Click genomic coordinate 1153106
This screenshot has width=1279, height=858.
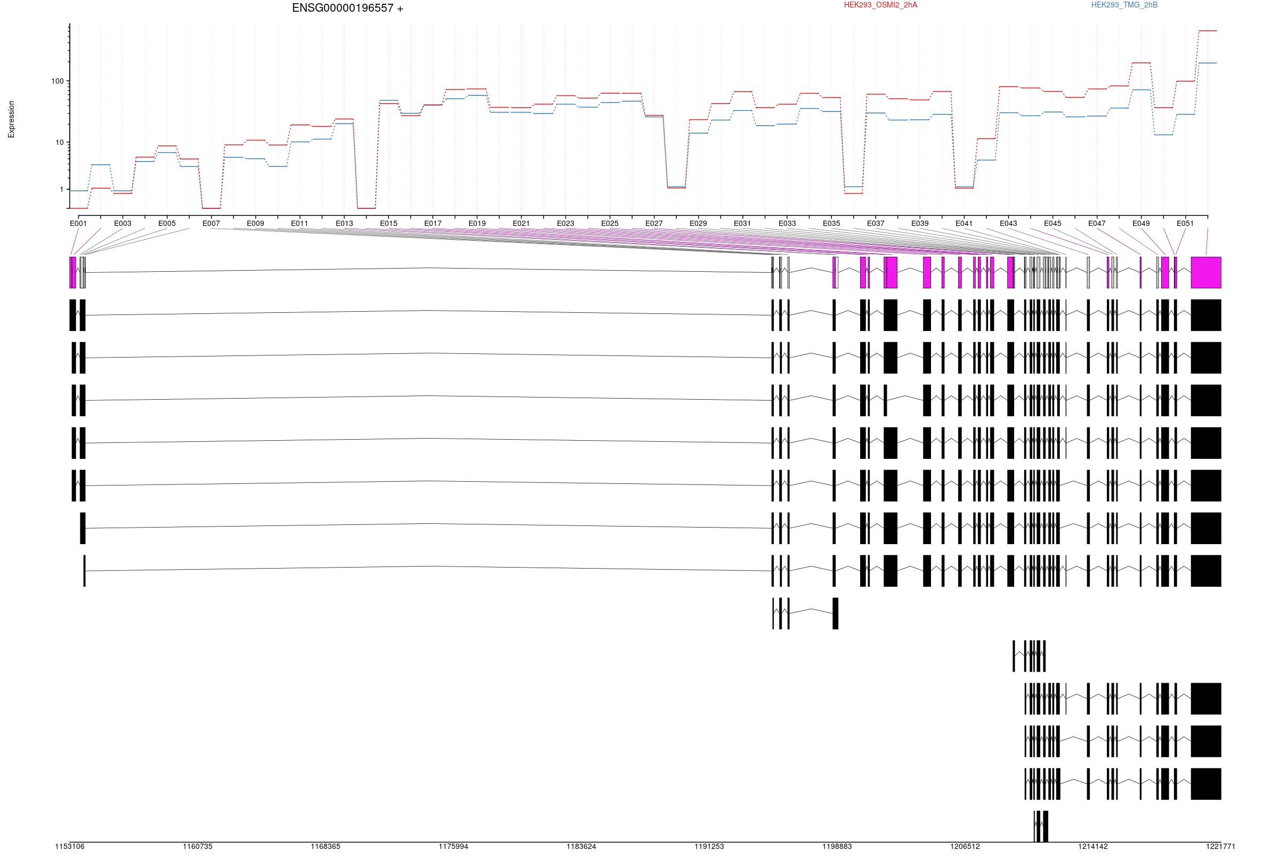pyautogui.click(x=70, y=847)
